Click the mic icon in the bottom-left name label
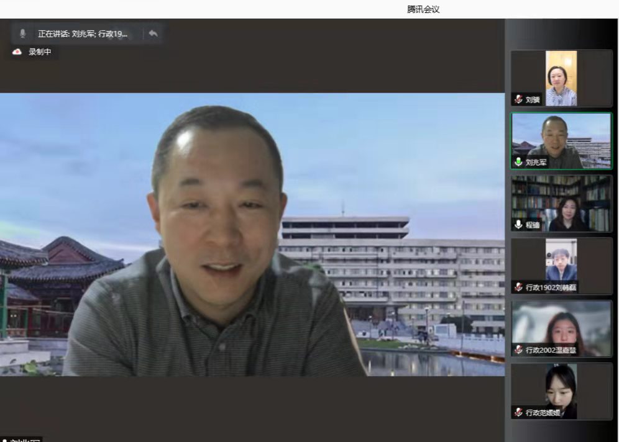 click(x=4, y=440)
